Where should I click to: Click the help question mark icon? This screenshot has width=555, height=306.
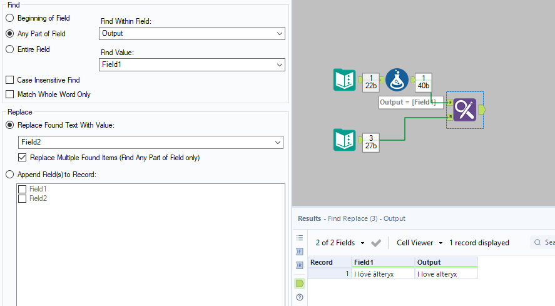tap(300, 297)
